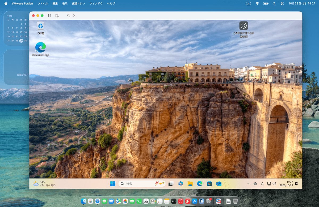Launch Microsoft Edge from the Windows taskbar
319x207 pixels.
200,184
